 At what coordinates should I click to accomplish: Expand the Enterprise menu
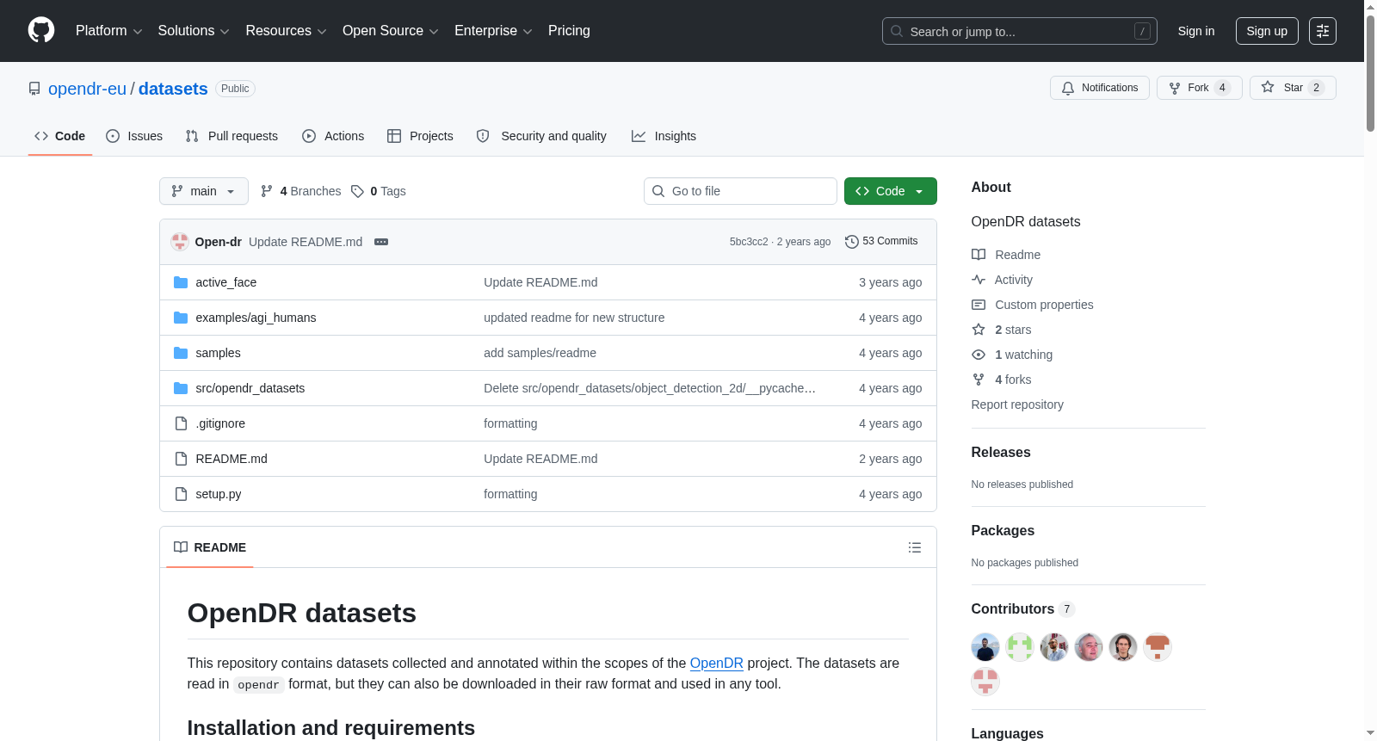[x=493, y=31]
